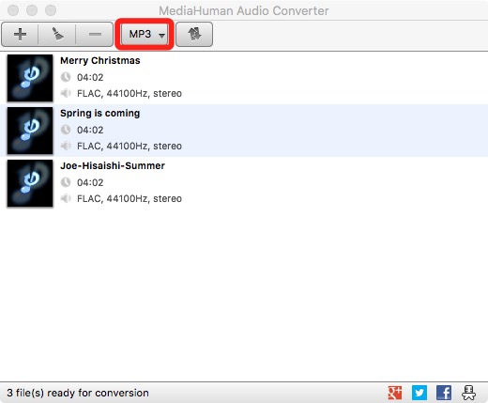Minimize the window with the second title-bar circle button

32,10
